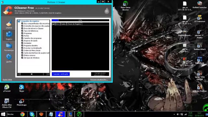Toggle Ordem do Menu Iniciar checkbox

tap(22, 50)
